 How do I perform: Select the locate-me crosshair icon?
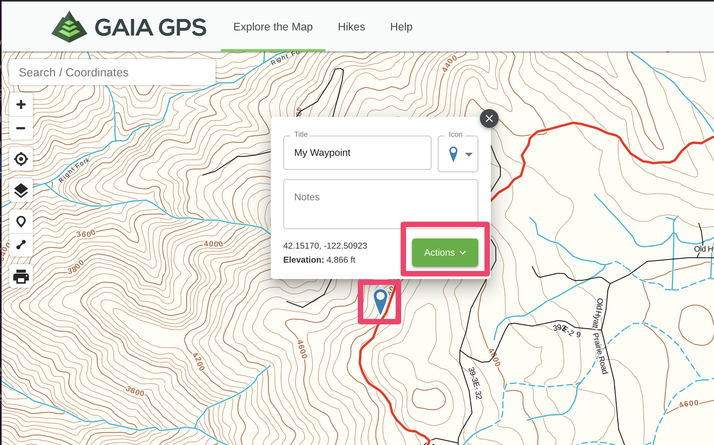pos(21,159)
